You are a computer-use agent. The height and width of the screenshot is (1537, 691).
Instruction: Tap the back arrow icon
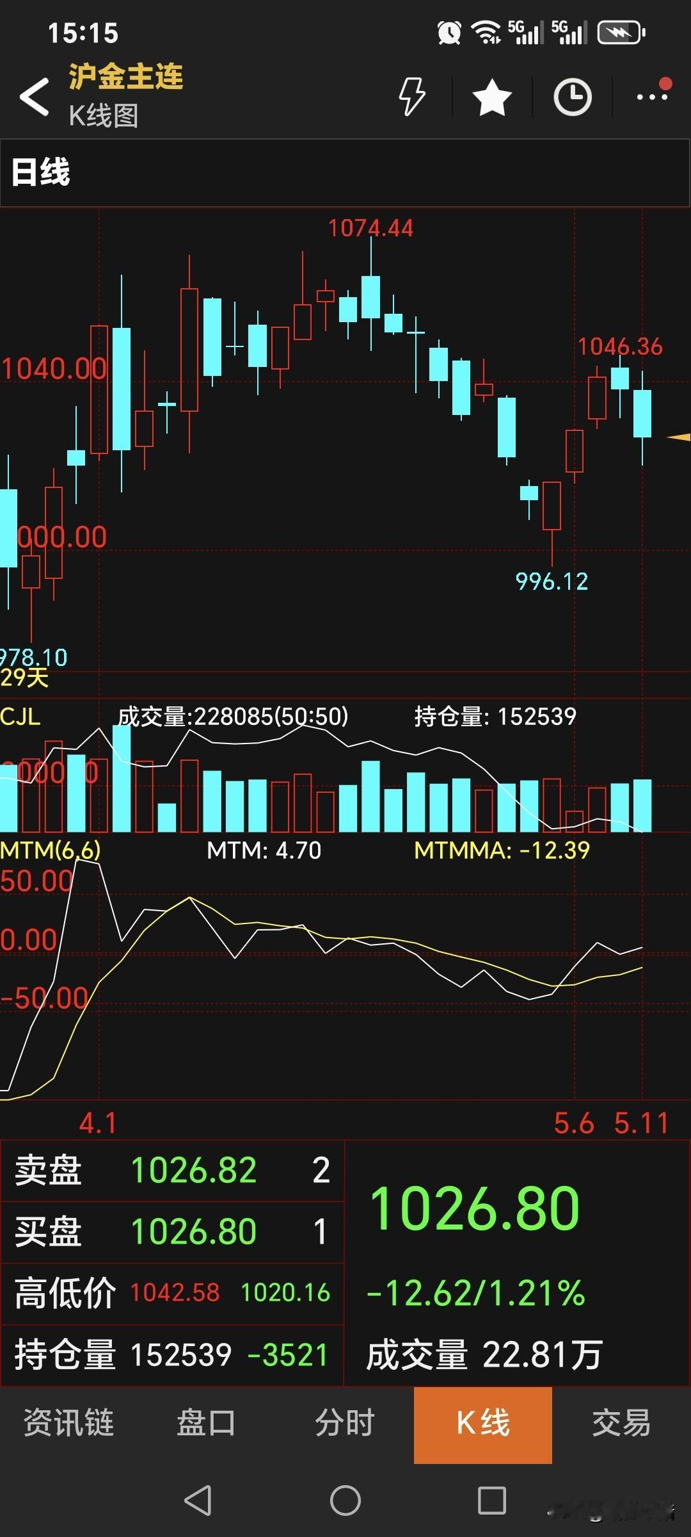(x=35, y=97)
